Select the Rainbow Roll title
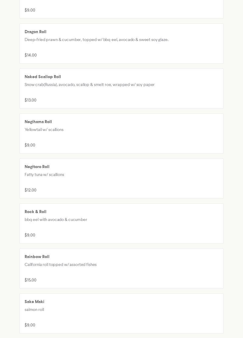This screenshot has height=338, width=243. pyautogui.click(x=37, y=257)
